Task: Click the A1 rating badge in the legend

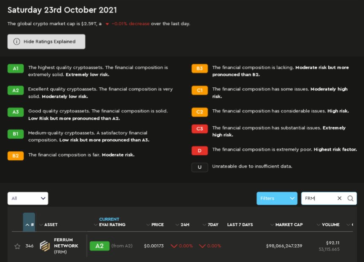Action: pos(16,68)
